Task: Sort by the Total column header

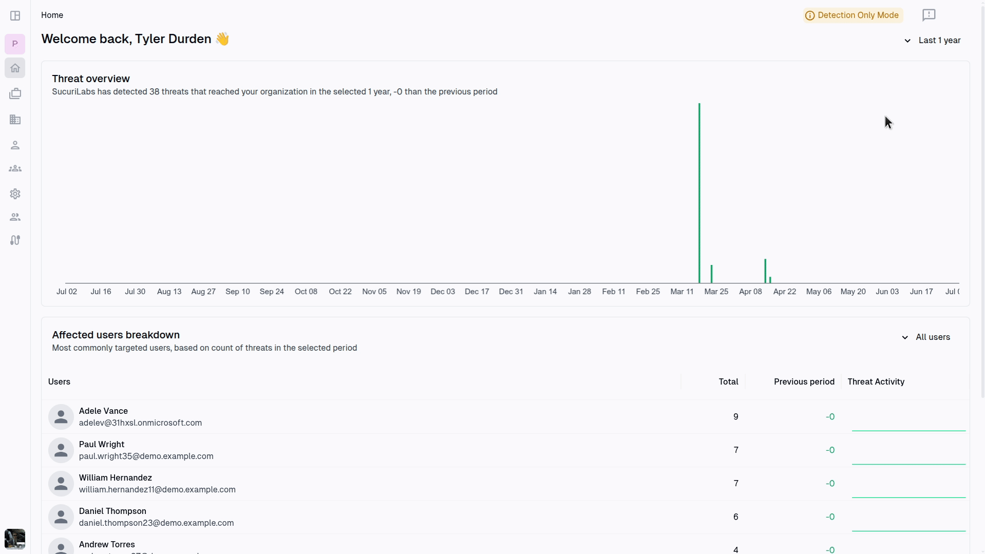Action: point(728,381)
